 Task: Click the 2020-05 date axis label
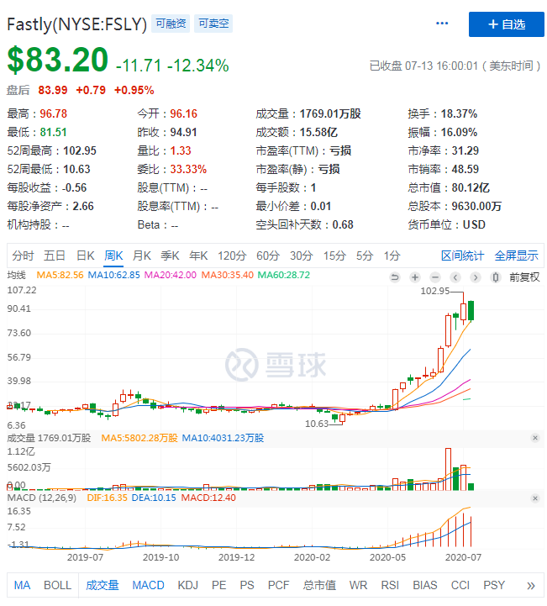pos(387,557)
